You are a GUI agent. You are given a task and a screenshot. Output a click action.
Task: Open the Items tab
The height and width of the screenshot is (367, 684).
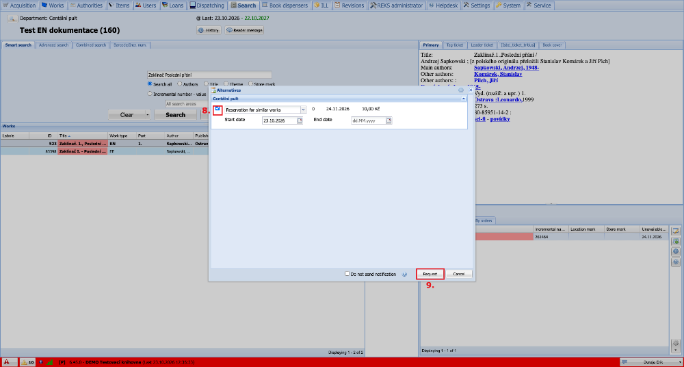point(119,5)
